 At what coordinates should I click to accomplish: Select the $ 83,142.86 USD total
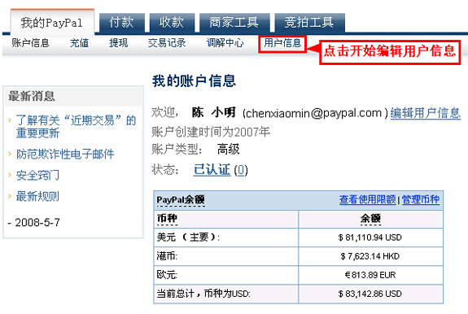pos(370,294)
